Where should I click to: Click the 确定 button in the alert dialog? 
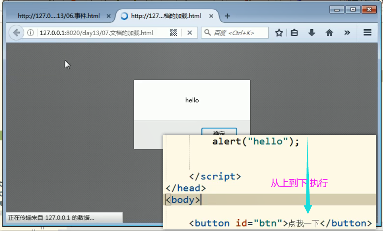point(219,132)
